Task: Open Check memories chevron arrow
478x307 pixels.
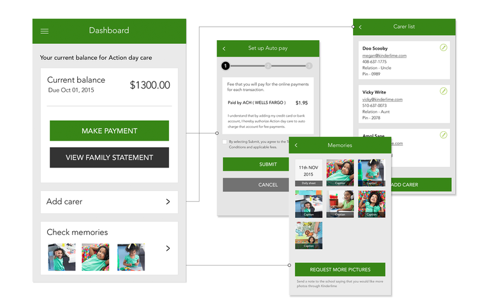Action: point(168,248)
